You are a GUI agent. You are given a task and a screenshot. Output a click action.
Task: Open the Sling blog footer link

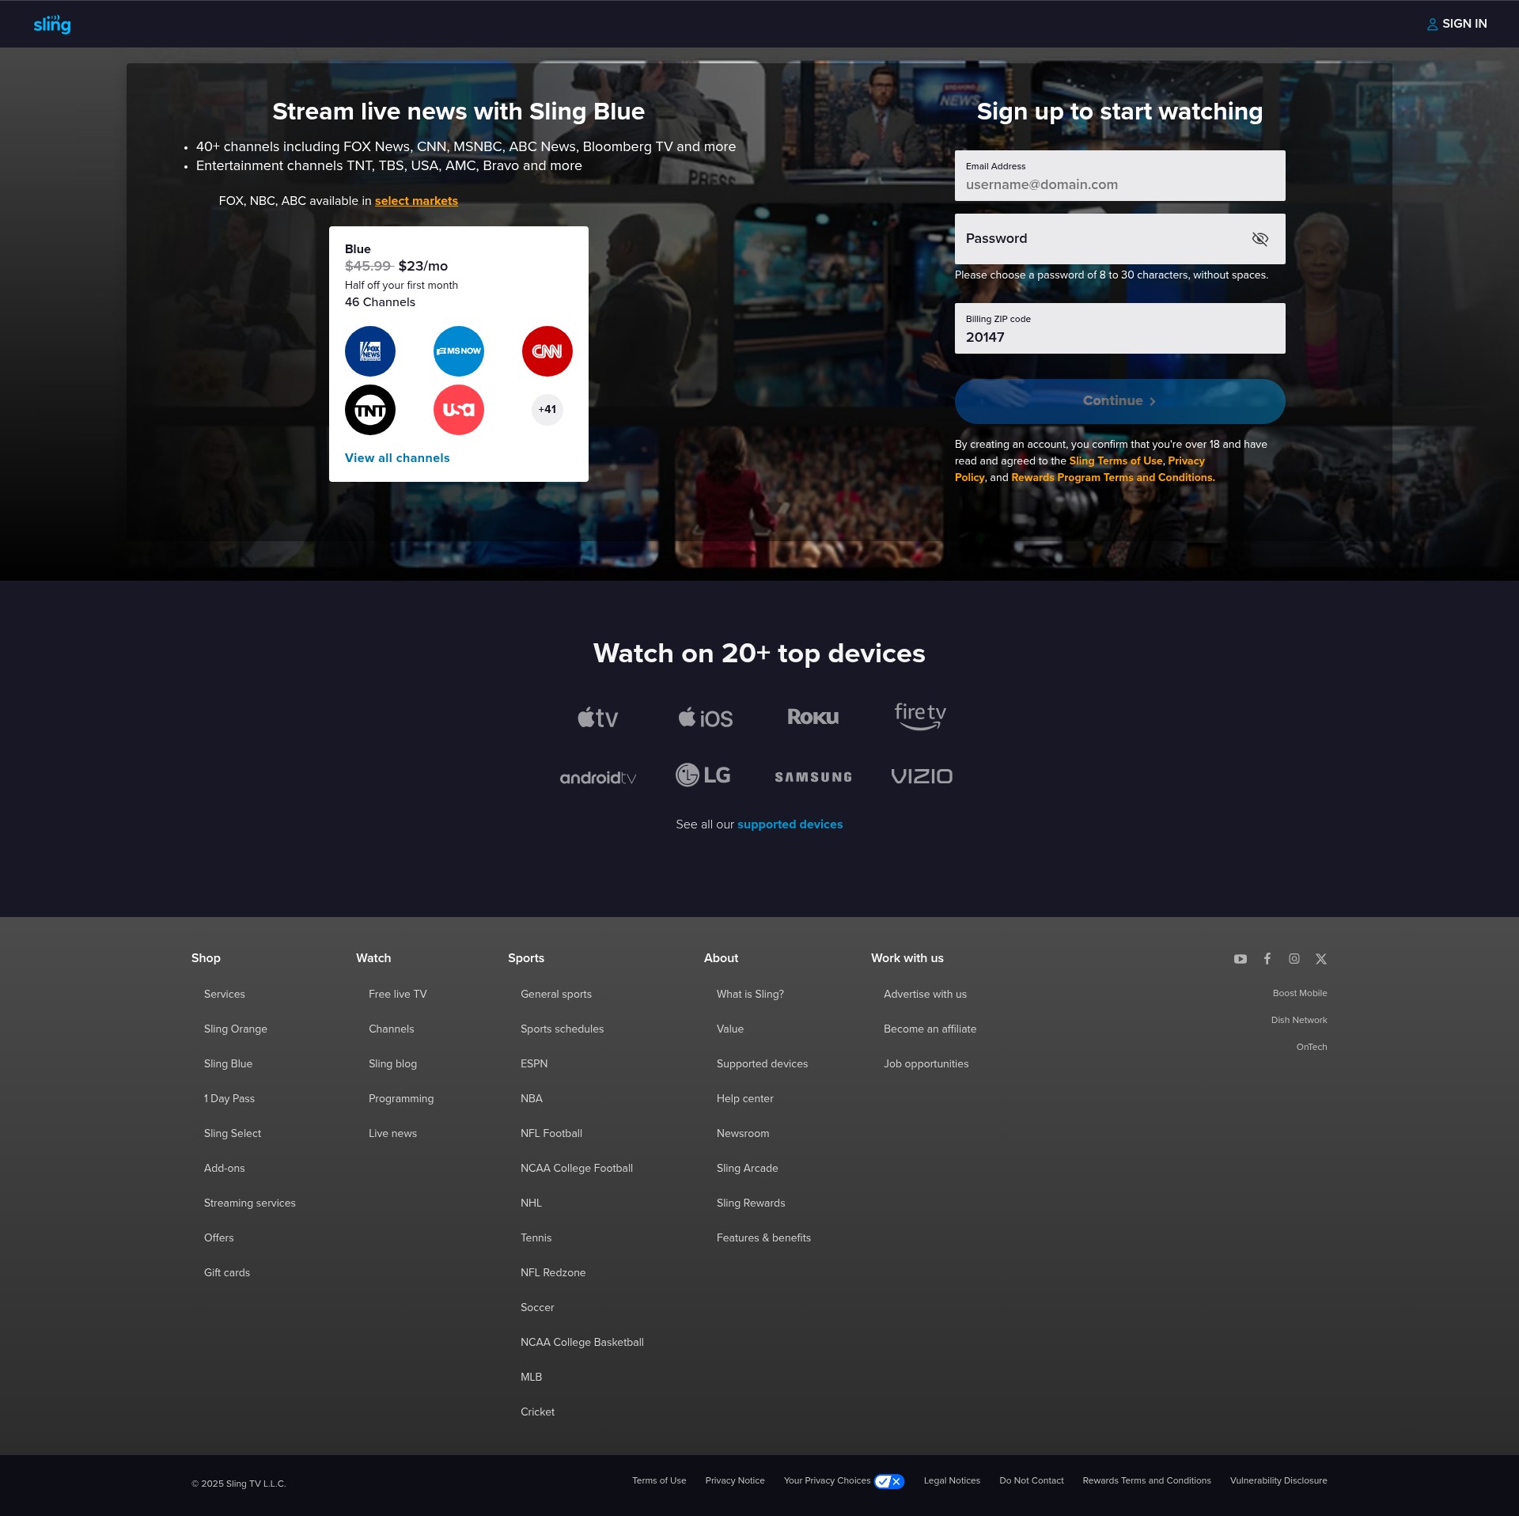coord(392,1063)
